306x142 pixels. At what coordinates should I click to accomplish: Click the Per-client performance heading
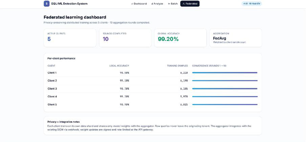pos(61,58)
